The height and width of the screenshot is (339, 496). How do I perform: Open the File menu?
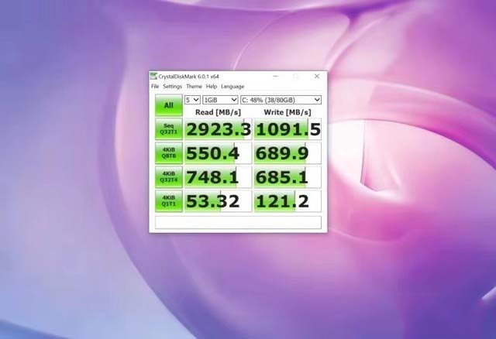(x=155, y=86)
